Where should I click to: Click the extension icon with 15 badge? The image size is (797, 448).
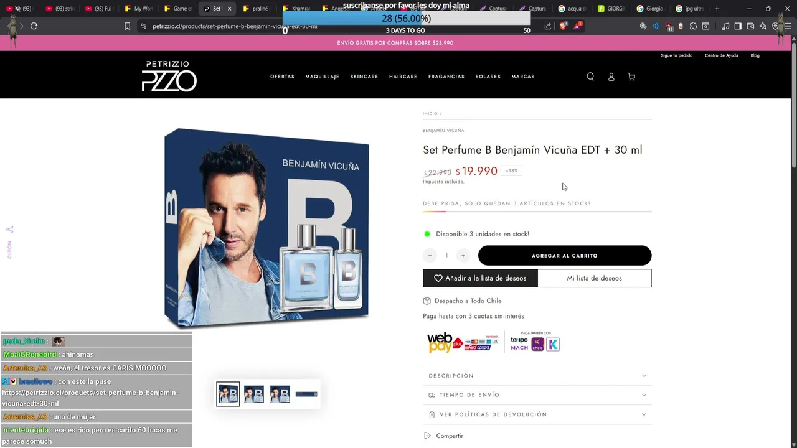pyautogui.click(x=669, y=27)
